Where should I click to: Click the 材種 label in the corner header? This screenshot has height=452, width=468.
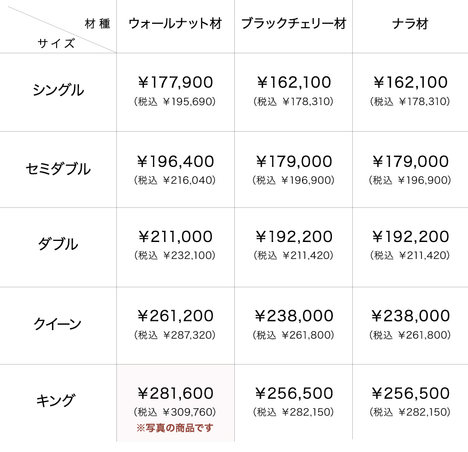pyautogui.click(x=97, y=24)
